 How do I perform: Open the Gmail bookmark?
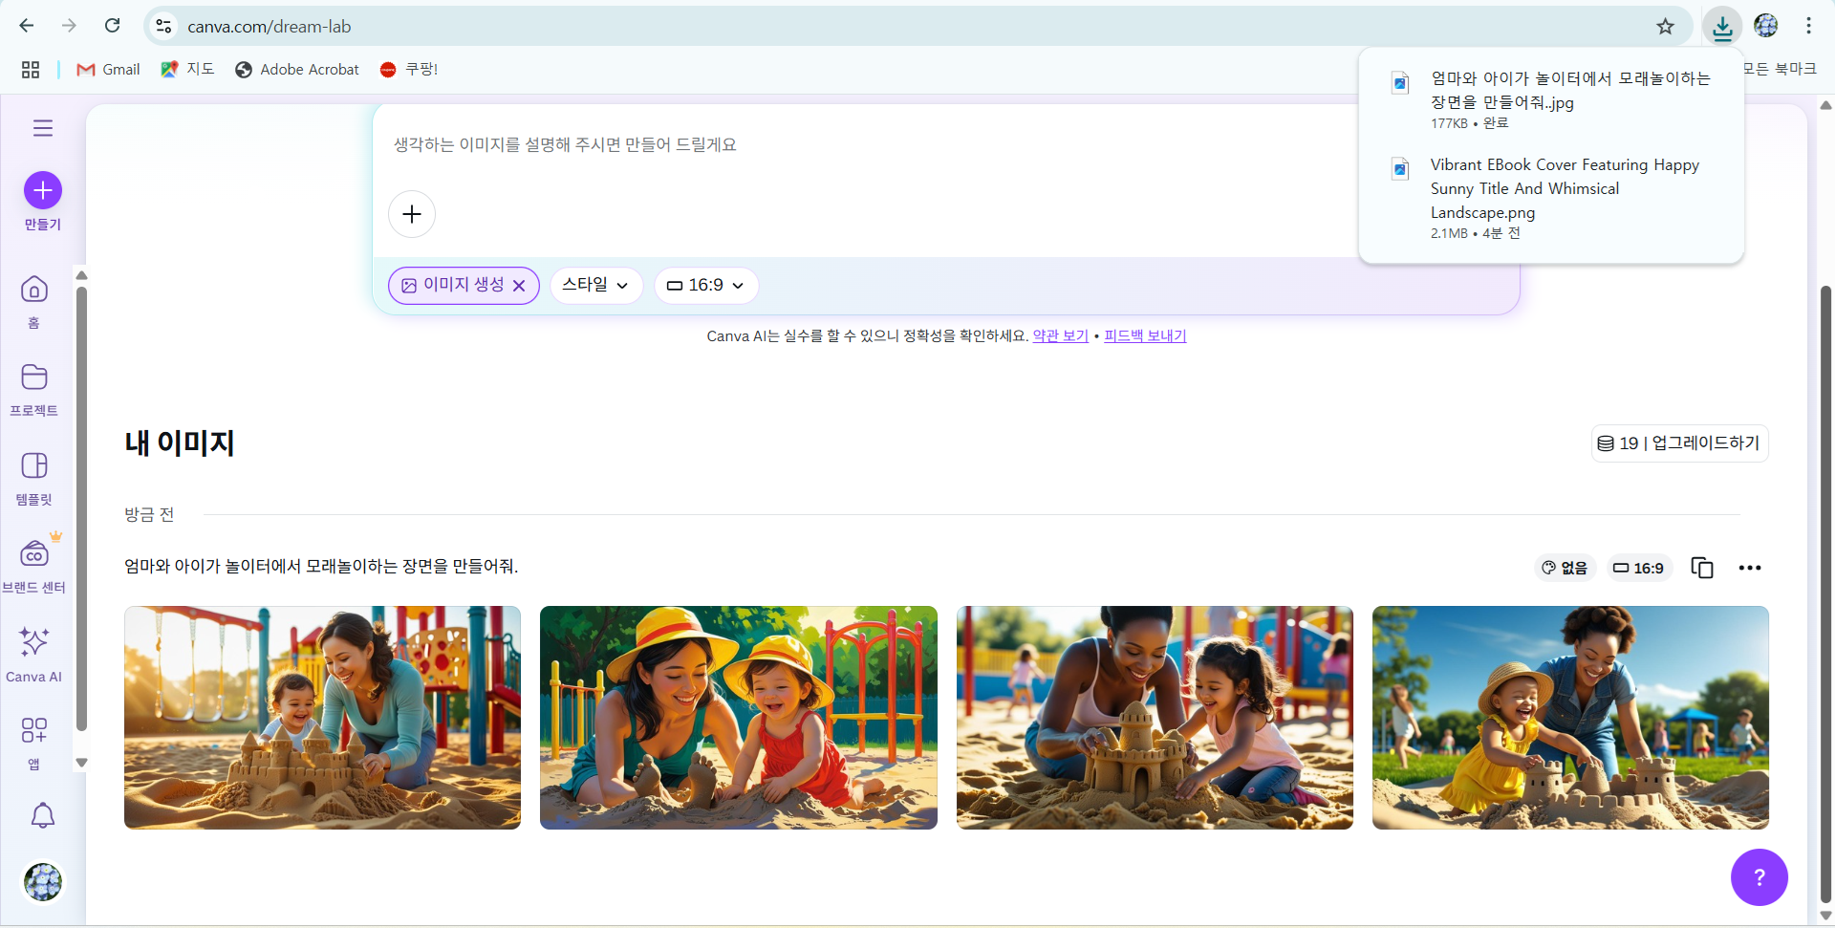pyautogui.click(x=109, y=70)
